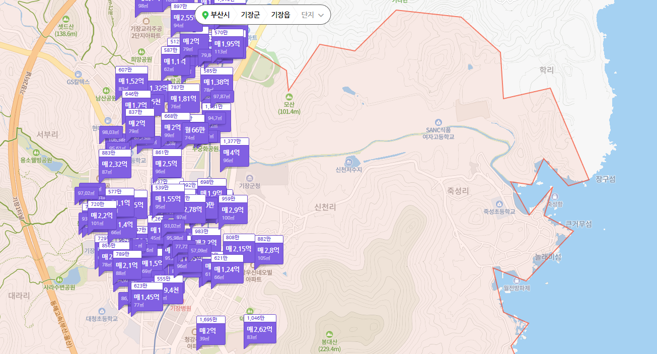Click the 죽성항 harbor icon
Viewport: 657px width, 354px height.
tap(555, 197)
